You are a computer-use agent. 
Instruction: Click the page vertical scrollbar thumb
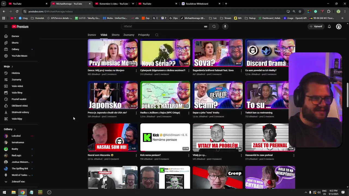click(347, 95)
